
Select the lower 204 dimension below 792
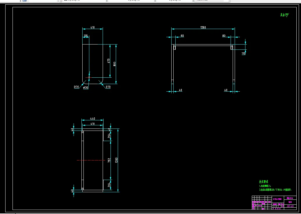coord(109,185)
